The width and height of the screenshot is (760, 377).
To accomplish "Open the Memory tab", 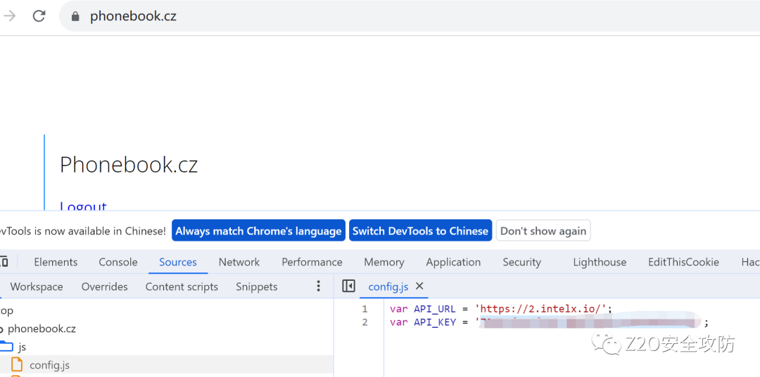I will tap(384, 262).
